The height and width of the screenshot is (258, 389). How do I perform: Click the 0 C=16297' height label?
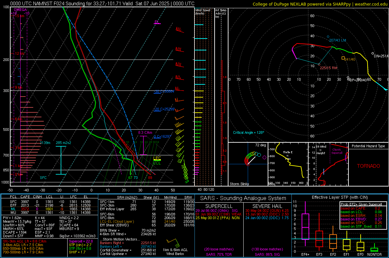tap(162, 136)
